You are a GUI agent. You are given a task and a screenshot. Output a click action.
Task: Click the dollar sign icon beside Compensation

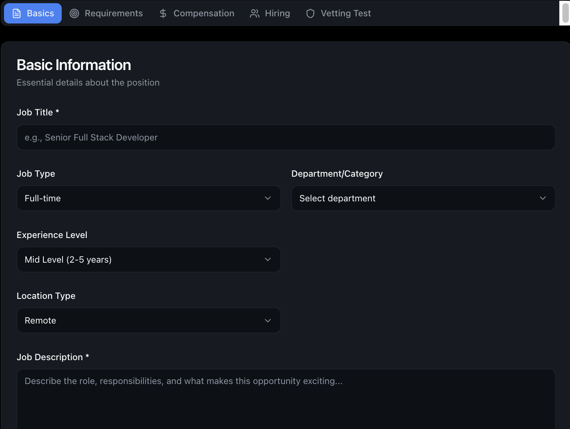tap(162, 13)
